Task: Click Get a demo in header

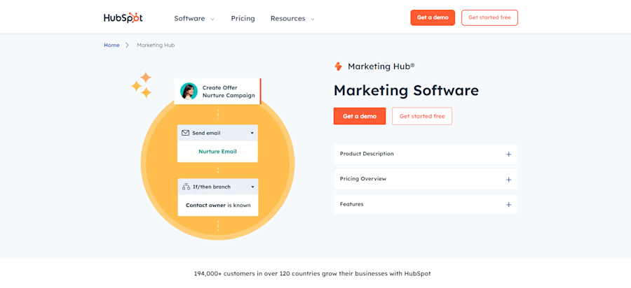Action: click(433, 17)
